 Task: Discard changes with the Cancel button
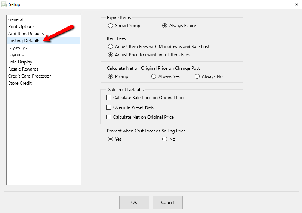(168, 203)
